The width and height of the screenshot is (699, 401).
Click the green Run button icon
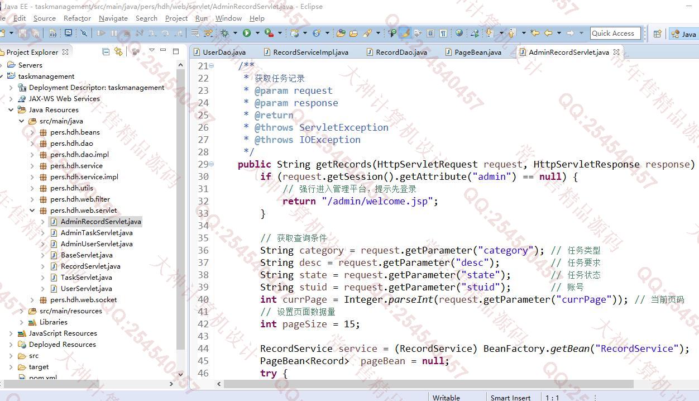tap(246, 34)
